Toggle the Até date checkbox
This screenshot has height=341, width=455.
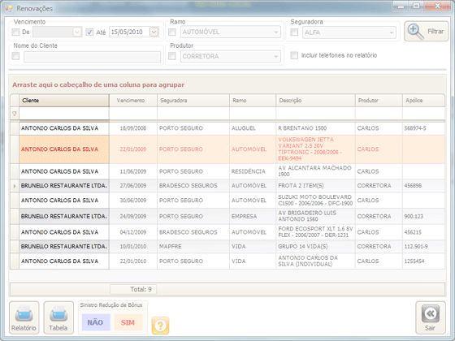(x=89, y=32)
